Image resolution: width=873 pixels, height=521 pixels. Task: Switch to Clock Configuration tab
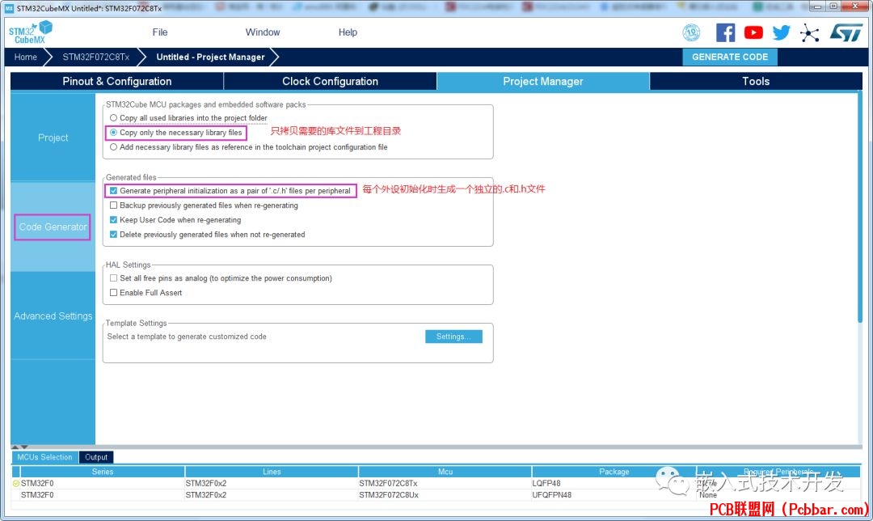point(330,82)
